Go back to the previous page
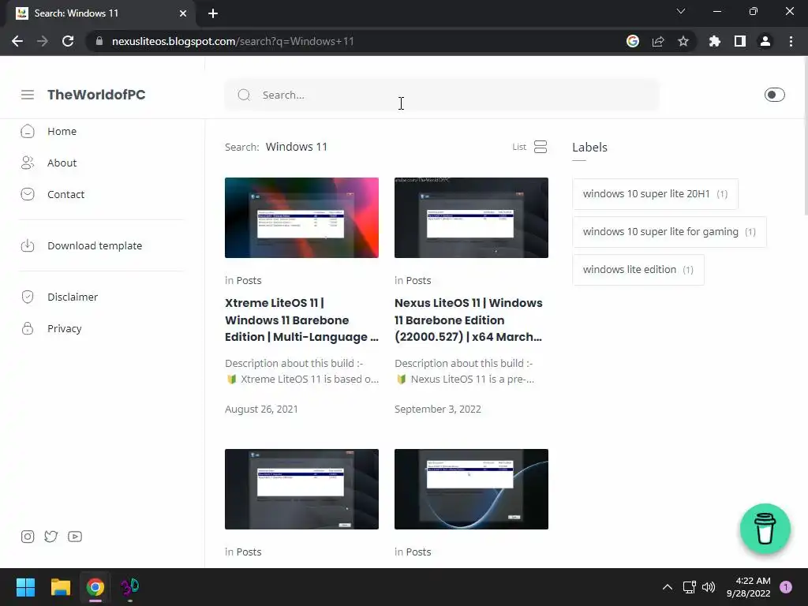The image size is (808, 606). (x=17, y=41)
